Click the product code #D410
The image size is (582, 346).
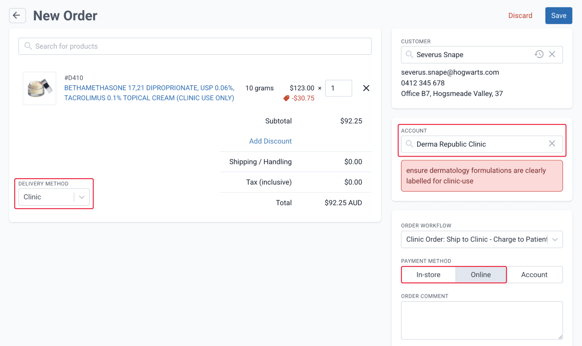[x=74, y=78]
